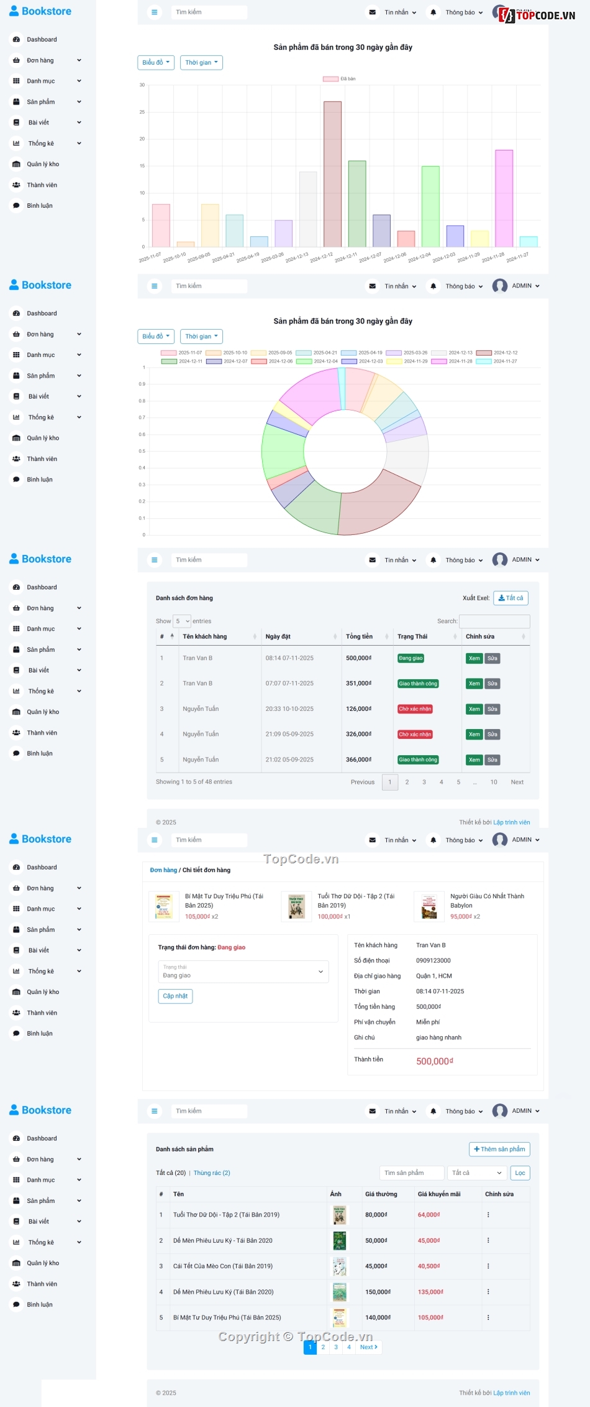590x1407 pixels.
Task: Open the 'Biểu đồ' dropdown above the bar chart
Action: pyautogui.click(x=156, y=63)
